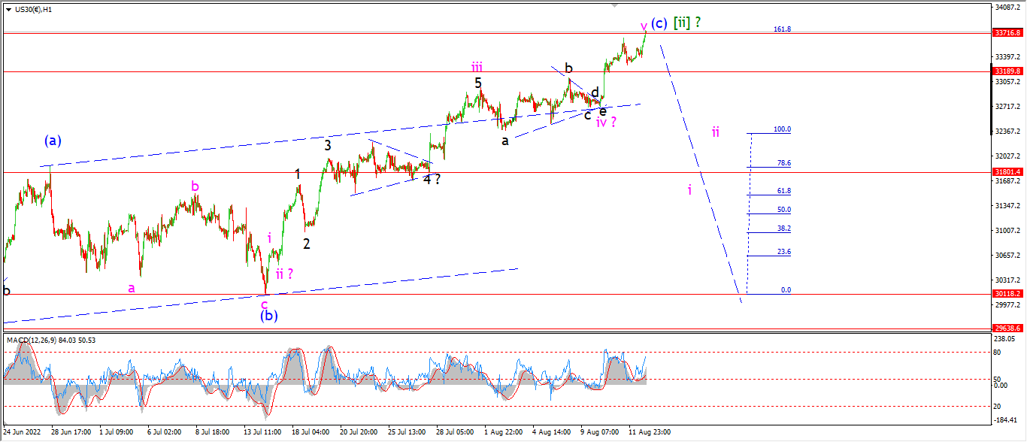The image size is (1027, 442).
Task: Click the 23.6 Fibonacci retracement level
Action: [x=784, y=252]
